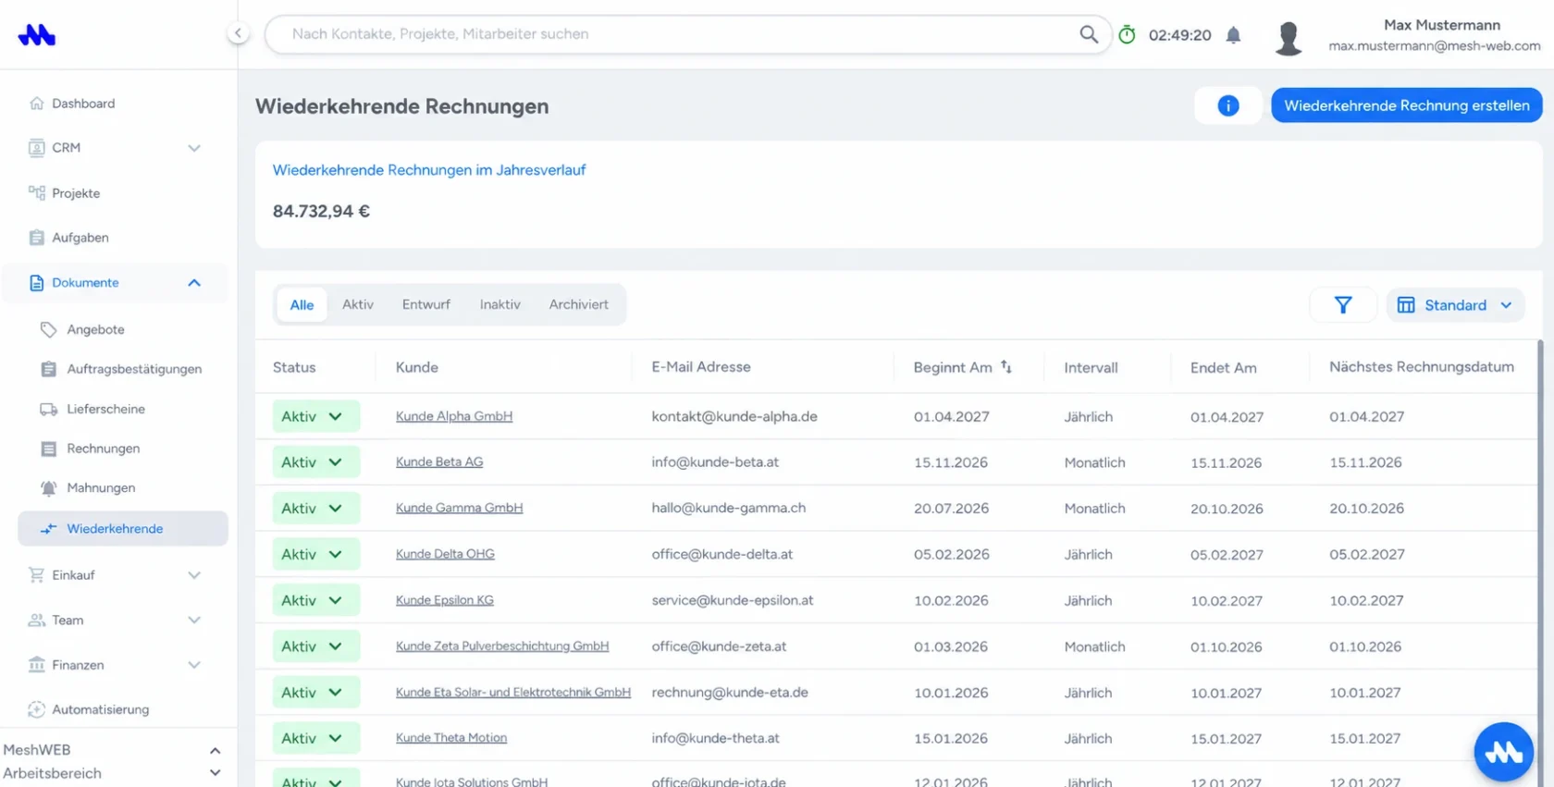The width and height of the screenshot is (1554, 787).
Task: Open status dropdown for Kunde Gamma GmbH
Action: pos(315,509)
